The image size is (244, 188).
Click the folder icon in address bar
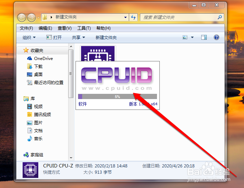coord(45,17)
